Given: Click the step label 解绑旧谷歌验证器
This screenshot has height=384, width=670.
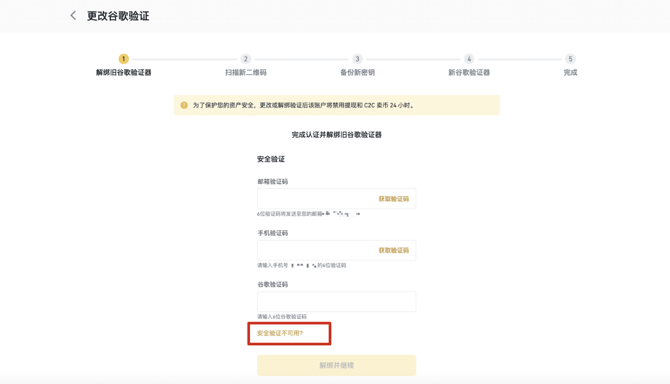Looking at the screenshot, I should (x=124, y=72).
